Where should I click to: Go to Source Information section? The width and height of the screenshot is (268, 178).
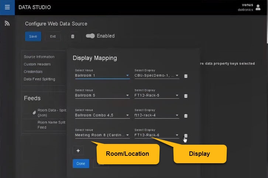tap(39, 57)
